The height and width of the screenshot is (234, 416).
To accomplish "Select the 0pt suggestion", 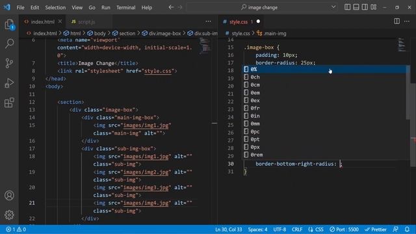I will pos(325,139).
